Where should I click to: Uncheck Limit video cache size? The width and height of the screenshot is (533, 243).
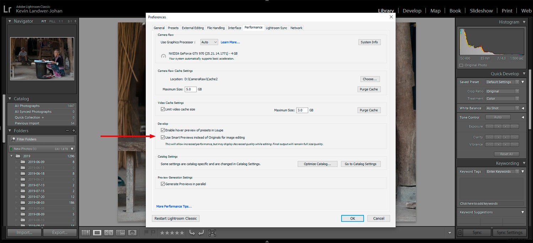pyautogui.click(x=163, y=109)
